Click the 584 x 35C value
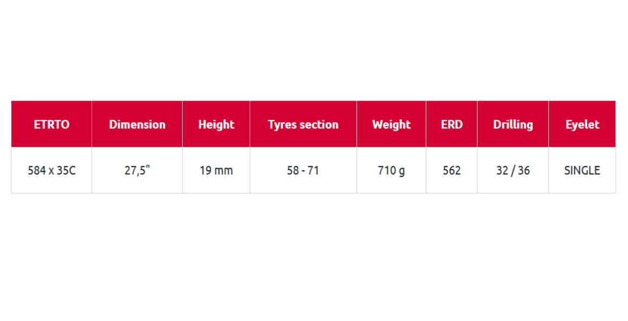 pos(51,170)
